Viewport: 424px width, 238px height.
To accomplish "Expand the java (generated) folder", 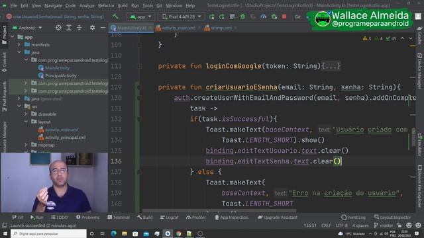I will click(19, 99).
